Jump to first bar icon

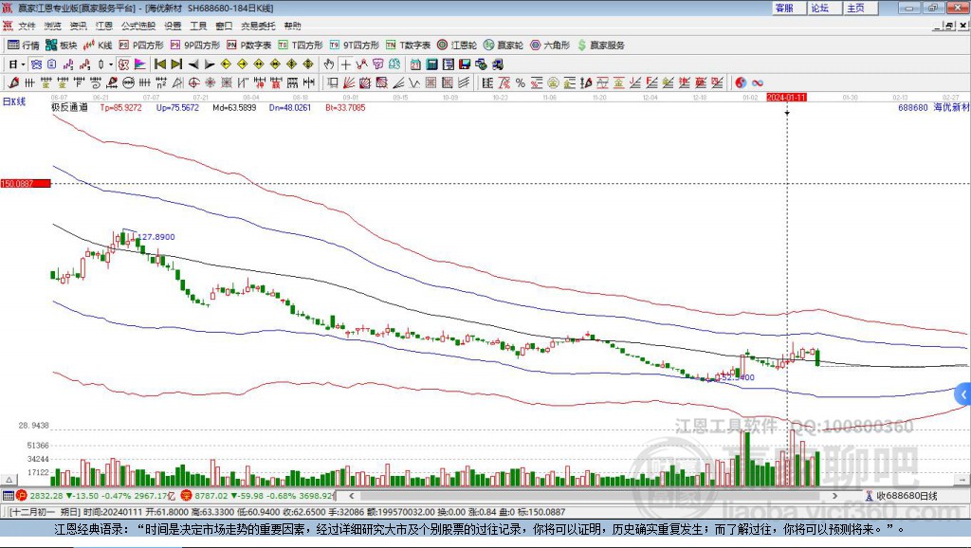pyautogui.click(x=160, y=64)
